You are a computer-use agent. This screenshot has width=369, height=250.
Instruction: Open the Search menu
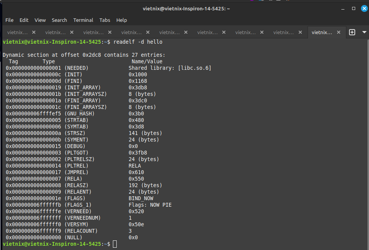click(59, 20)
